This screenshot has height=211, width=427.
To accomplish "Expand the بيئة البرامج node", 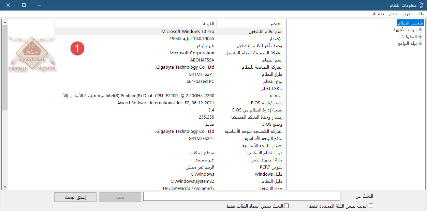I will [x=421, y=43].
